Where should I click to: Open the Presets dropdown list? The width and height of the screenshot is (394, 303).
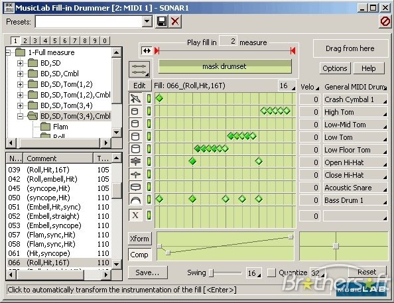pos(147,22)
